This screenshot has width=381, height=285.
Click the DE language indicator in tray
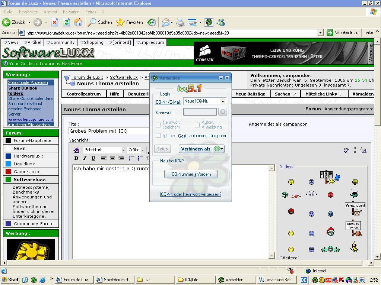[304, 280]
